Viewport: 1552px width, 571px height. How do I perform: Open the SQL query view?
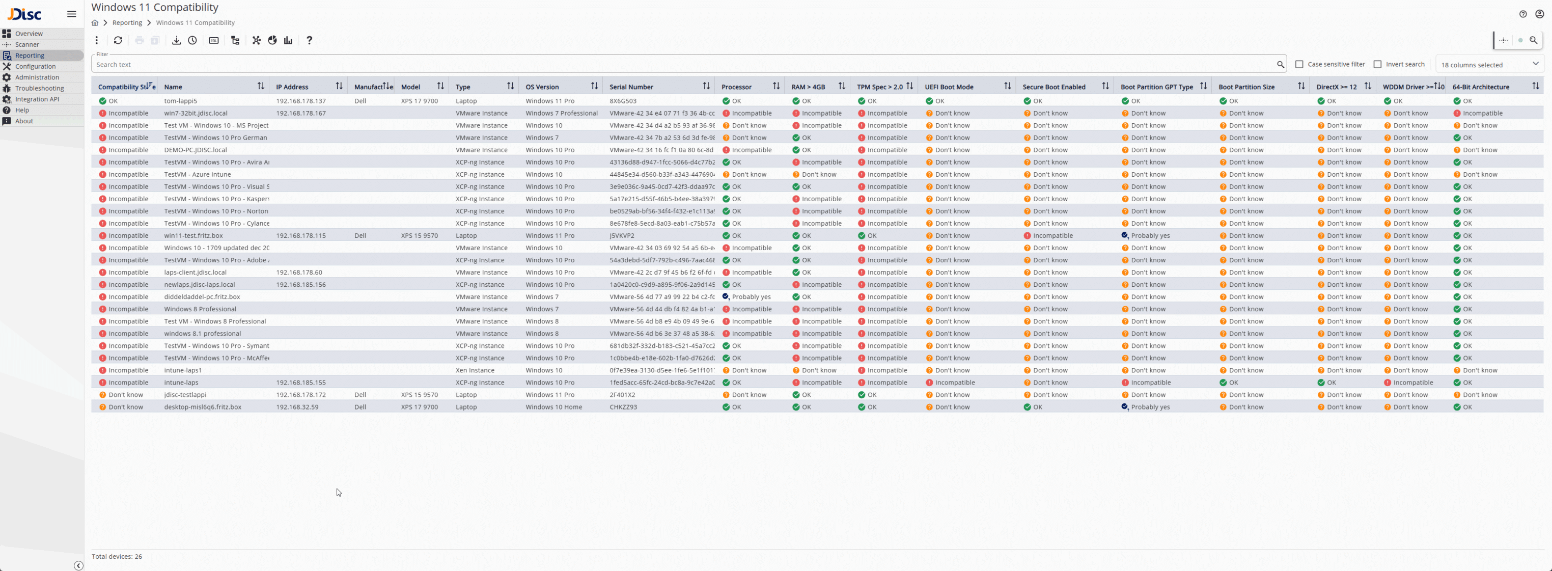(213, 40)
